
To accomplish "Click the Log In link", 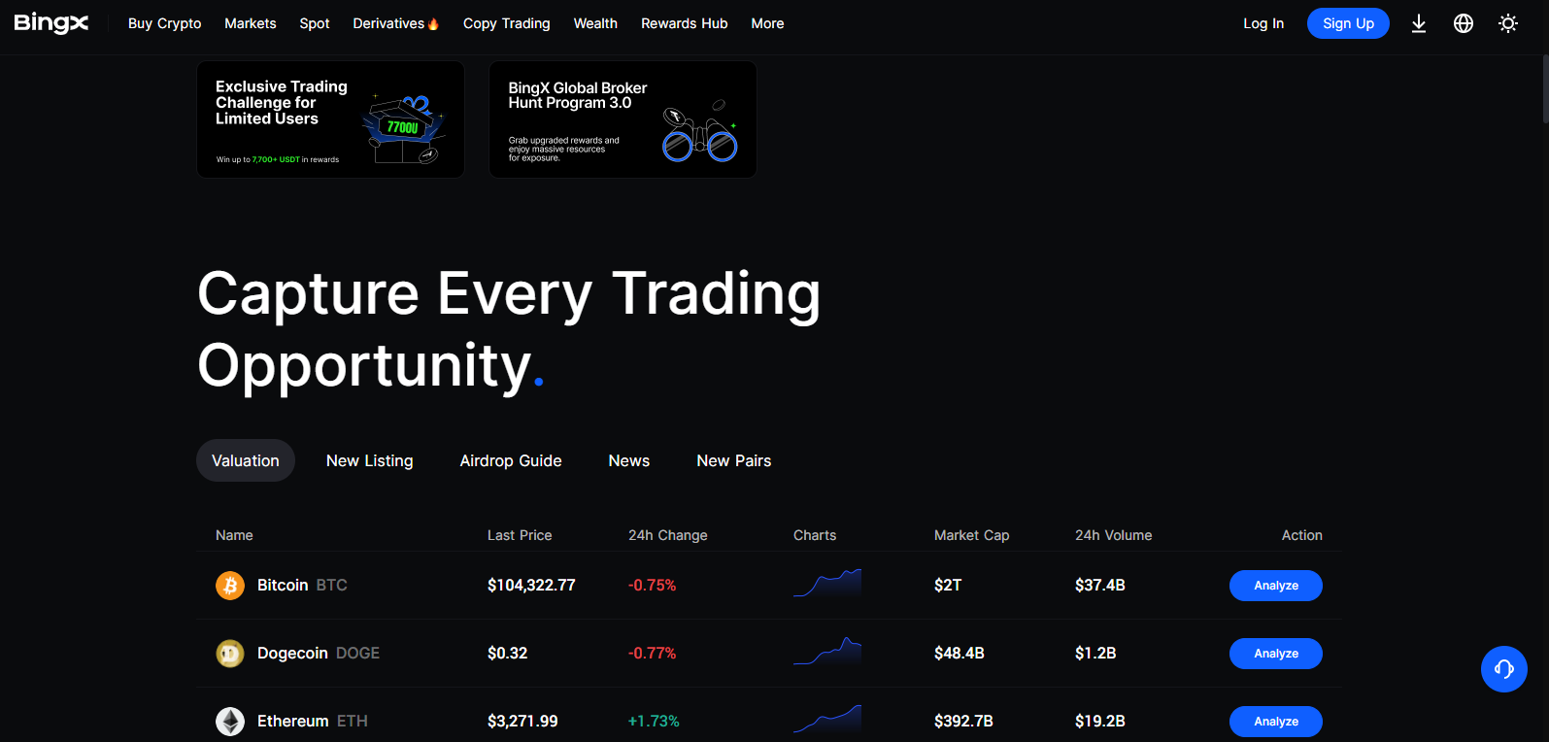I will click(x=1263, y=23).
